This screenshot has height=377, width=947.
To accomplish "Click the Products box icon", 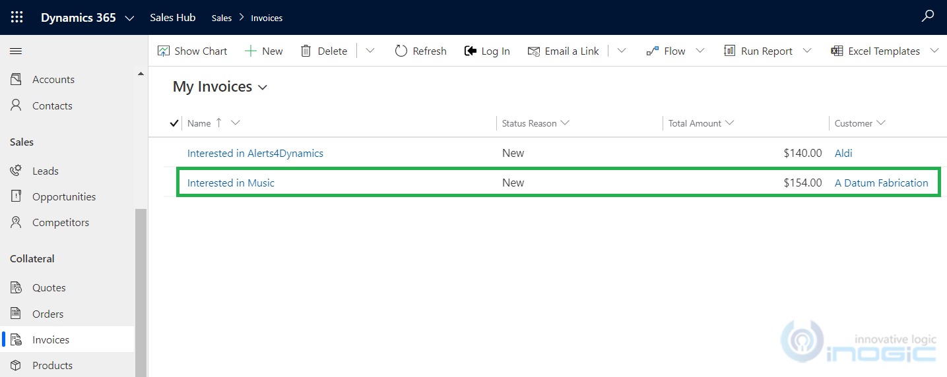I will [16, 365].
